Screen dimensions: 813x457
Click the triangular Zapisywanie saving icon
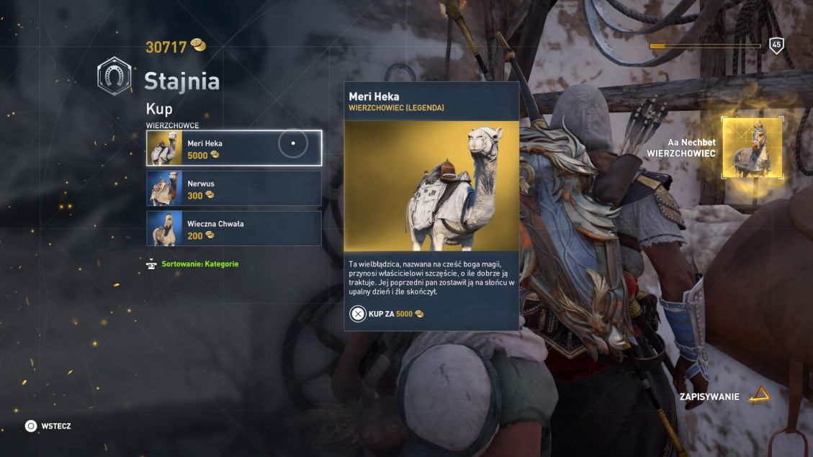(760, 395)
